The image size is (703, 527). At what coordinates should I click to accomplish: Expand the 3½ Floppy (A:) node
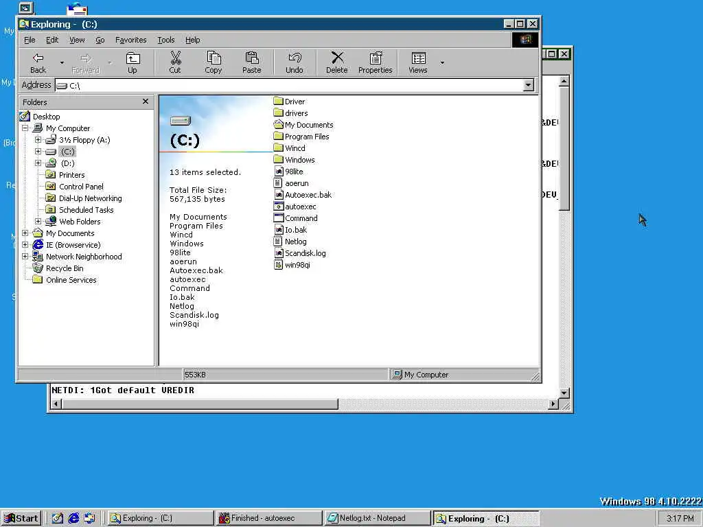coord(38,140)
